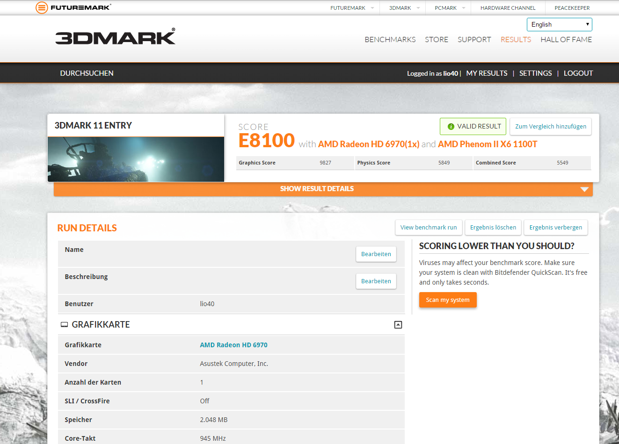Click the Graphics Score value 9827
The width and height of the screenshot is (619, 444).
(x=325, y=163)
